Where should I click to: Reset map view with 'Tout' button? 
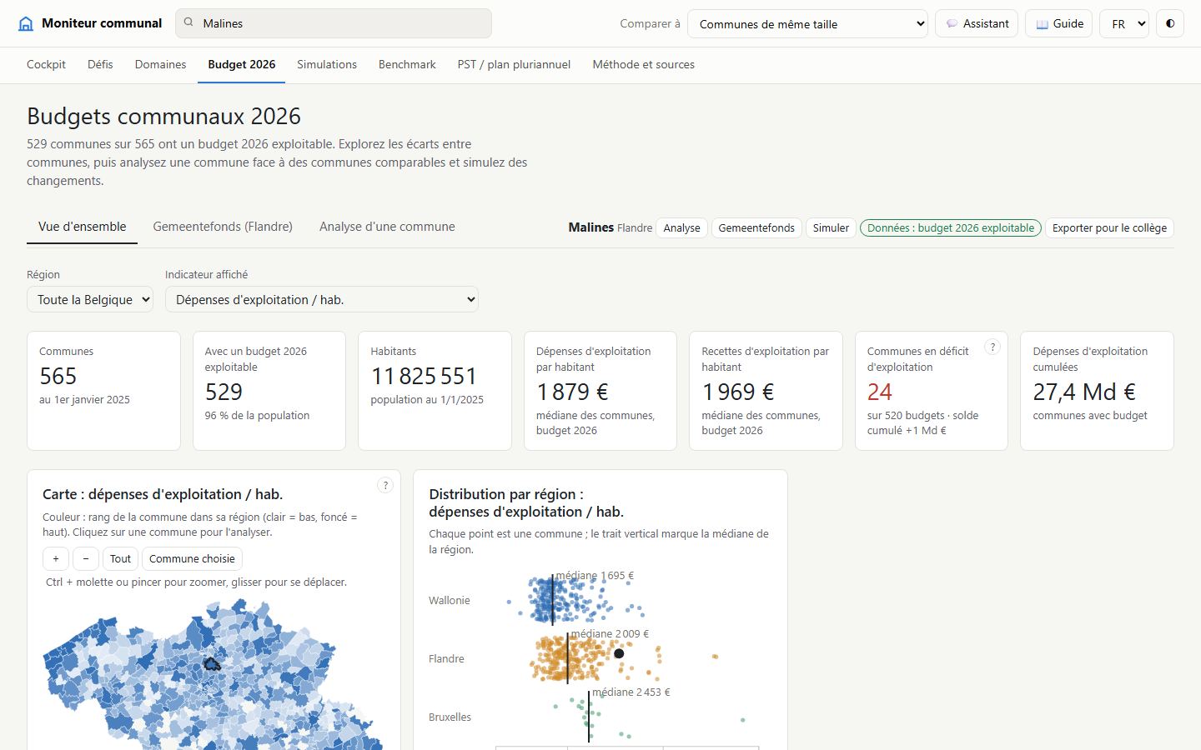pos(120,558)
